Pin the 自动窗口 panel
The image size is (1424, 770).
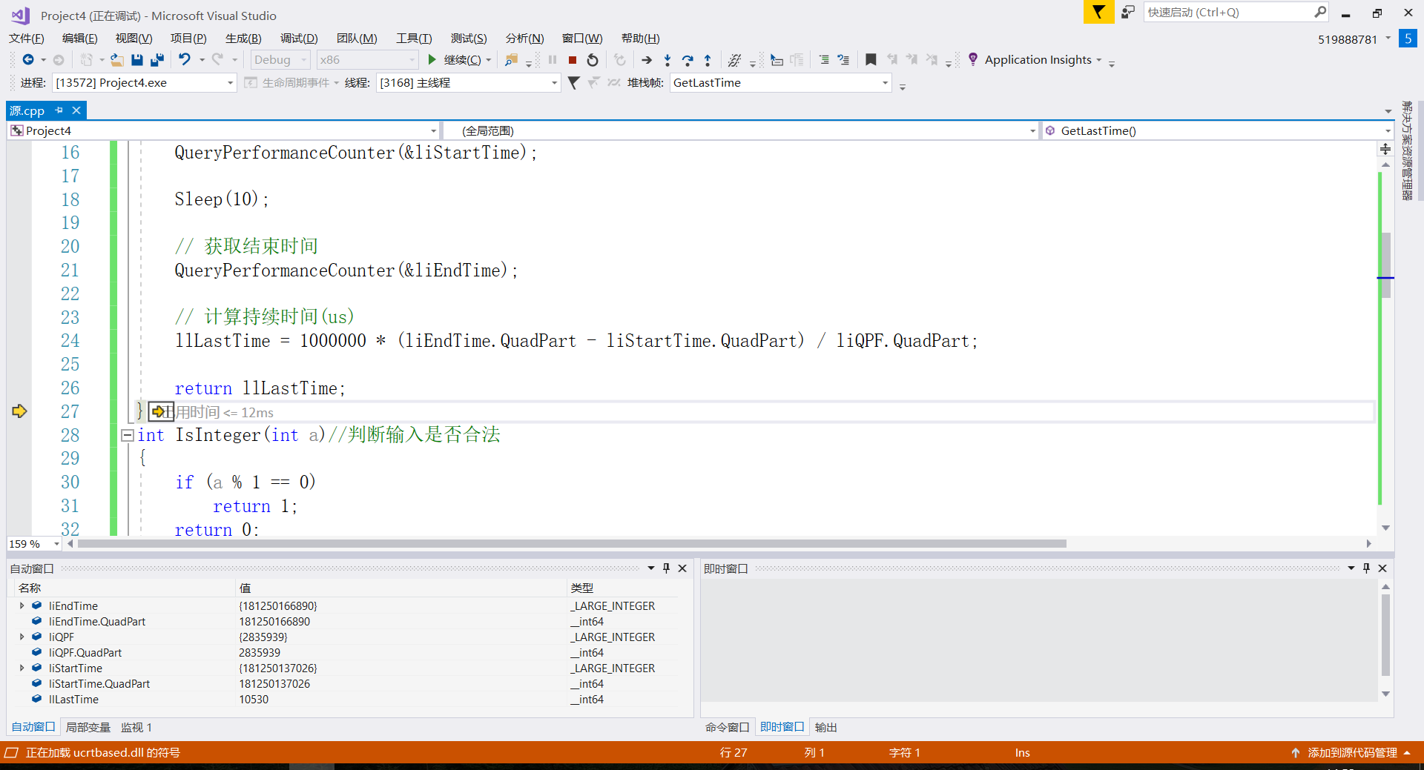(x=666, y=568)
